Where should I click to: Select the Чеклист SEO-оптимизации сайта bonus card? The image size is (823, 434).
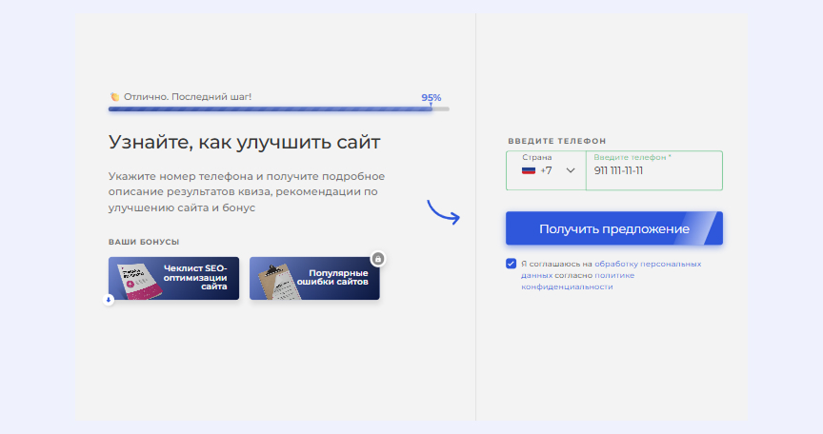click(x=173, y=278)
